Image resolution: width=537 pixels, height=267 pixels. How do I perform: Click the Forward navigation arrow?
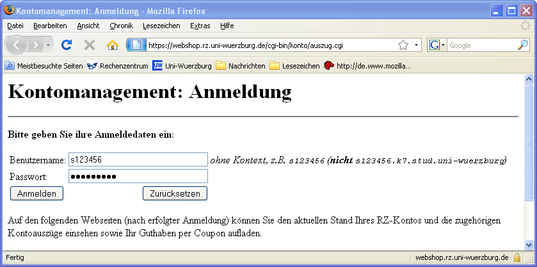click(36, 45)
